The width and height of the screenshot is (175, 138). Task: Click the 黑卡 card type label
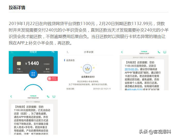pos(47,69)
